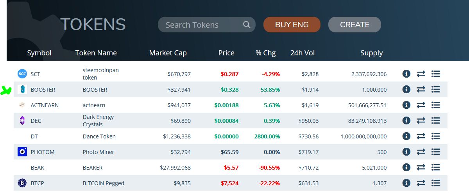Sort by Market Cap column header

(x=168, y=53)
